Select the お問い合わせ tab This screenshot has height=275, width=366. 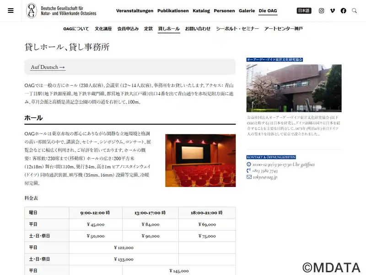(198, 29)
